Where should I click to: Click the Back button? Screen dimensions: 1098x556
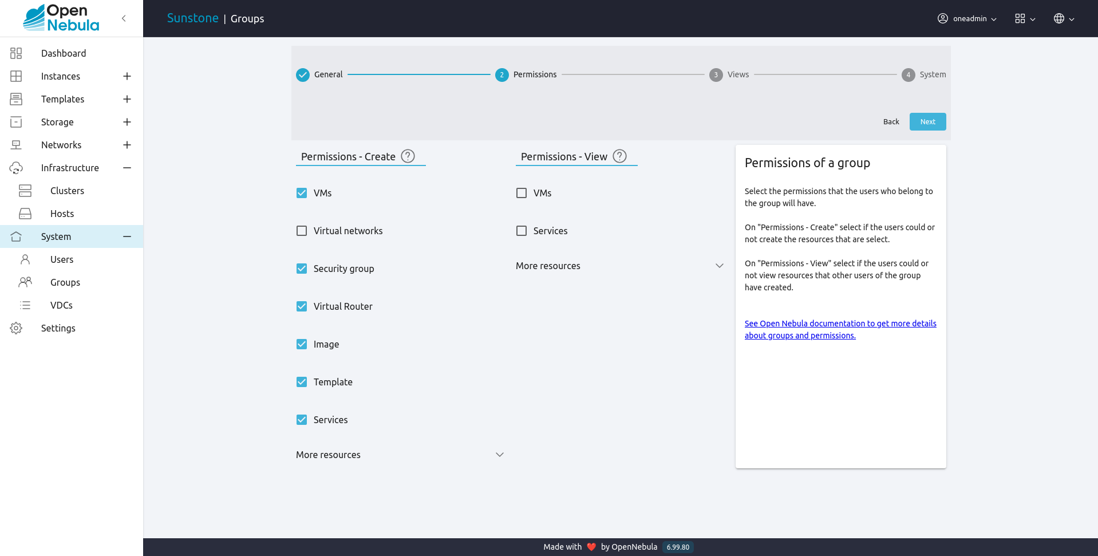pos(891,121)
